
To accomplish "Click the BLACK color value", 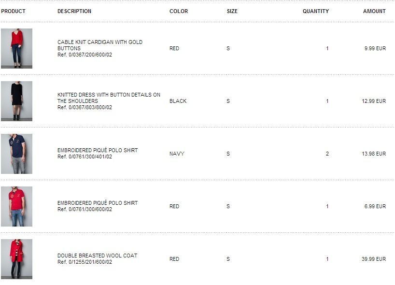I will point(178,101).
